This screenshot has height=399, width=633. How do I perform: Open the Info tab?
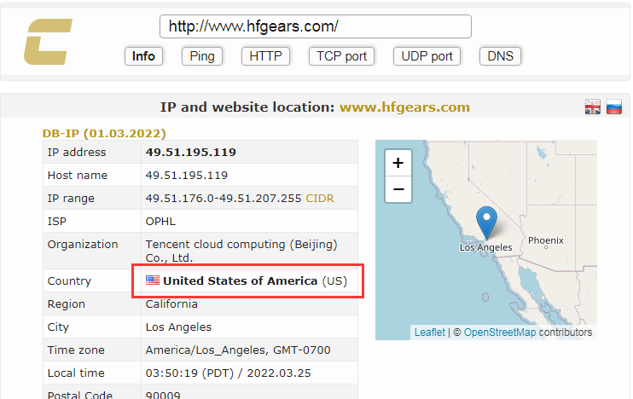pos(143,56)
